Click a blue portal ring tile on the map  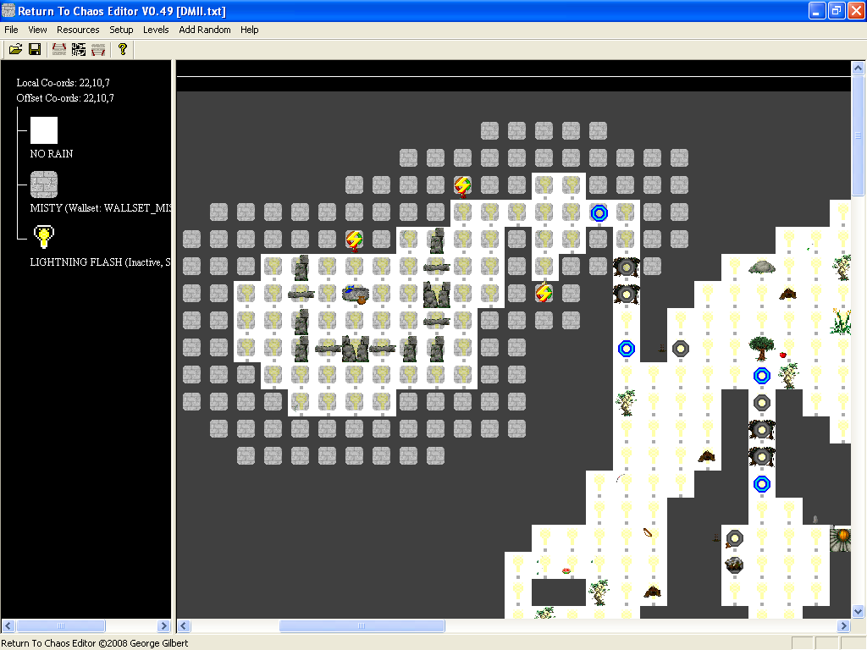pyautogui.click(x=599, y=213)
